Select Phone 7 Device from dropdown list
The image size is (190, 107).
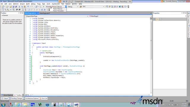tap(58, 9)
